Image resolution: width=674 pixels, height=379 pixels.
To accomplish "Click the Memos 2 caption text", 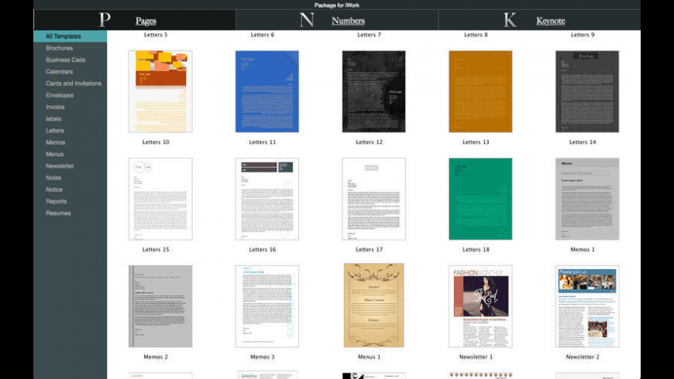I will click(156, 357).
